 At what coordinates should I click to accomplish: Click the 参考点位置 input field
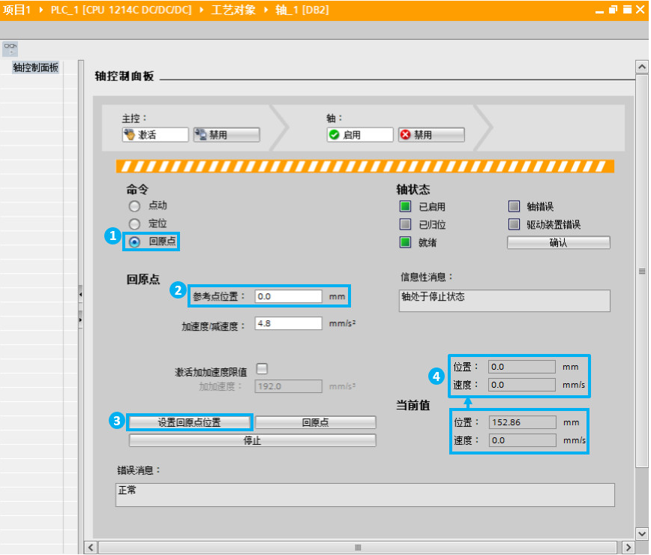288,296
